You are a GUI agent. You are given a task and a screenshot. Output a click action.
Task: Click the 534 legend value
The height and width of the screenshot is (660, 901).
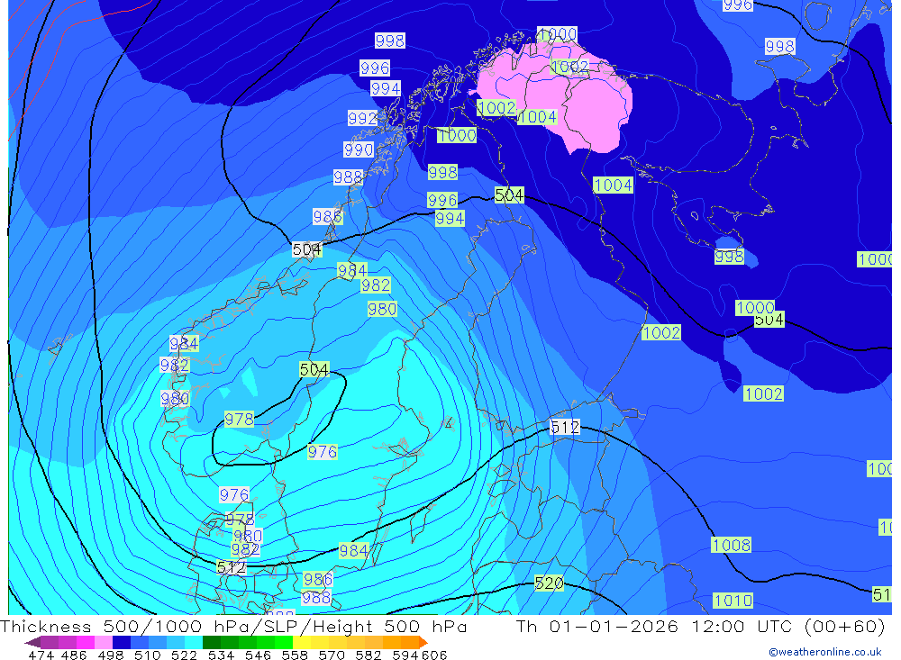pos(222,655)
